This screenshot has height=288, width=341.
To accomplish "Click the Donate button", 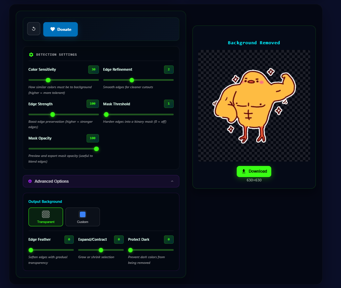I will (x=60, y=30).
